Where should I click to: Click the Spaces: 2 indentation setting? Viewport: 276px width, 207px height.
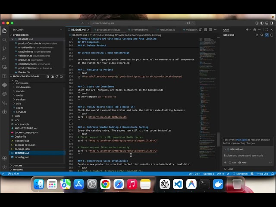209,174
